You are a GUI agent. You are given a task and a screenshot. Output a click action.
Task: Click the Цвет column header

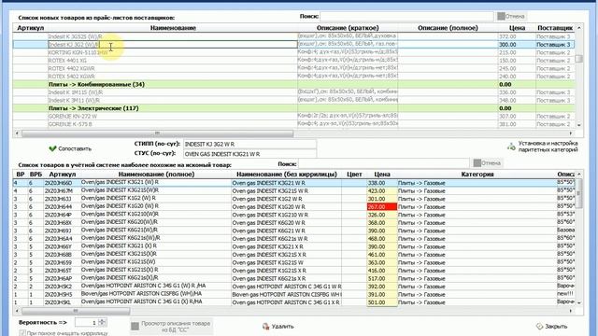coord(354,175)
